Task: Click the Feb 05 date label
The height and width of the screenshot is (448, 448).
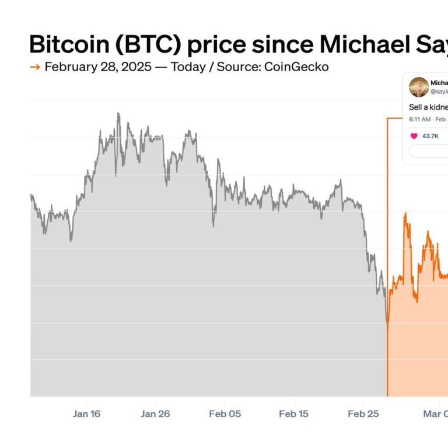Action: (225, 414)
